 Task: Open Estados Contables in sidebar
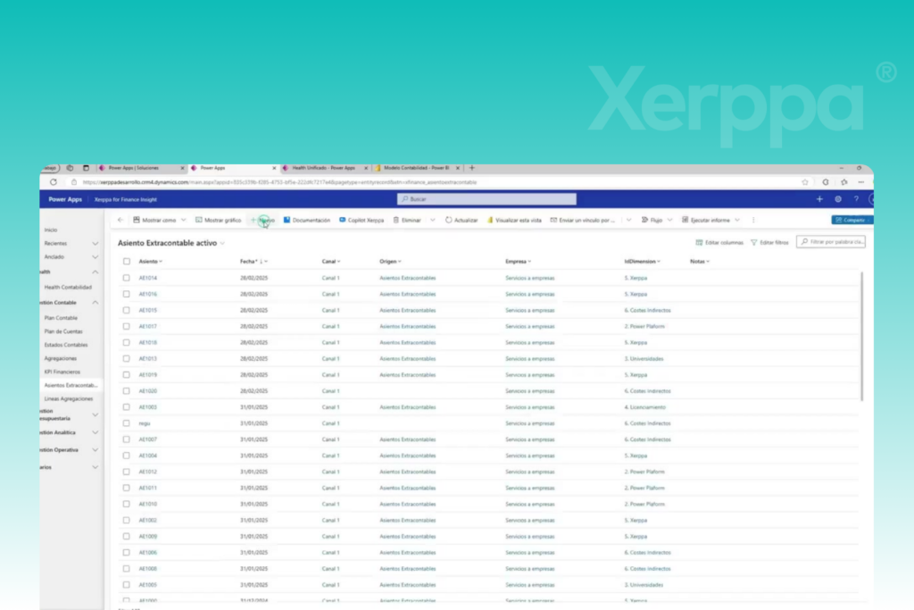click(66, 345)
